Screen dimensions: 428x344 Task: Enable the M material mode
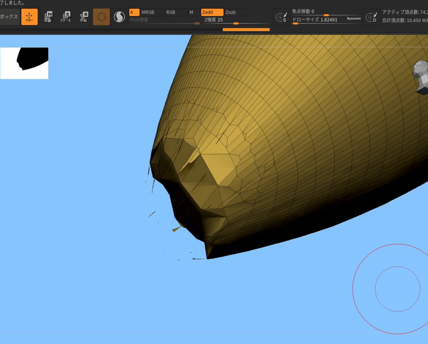point(193,12)
